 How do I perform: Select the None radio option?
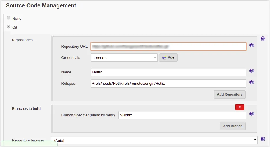[x=9, y=18]
